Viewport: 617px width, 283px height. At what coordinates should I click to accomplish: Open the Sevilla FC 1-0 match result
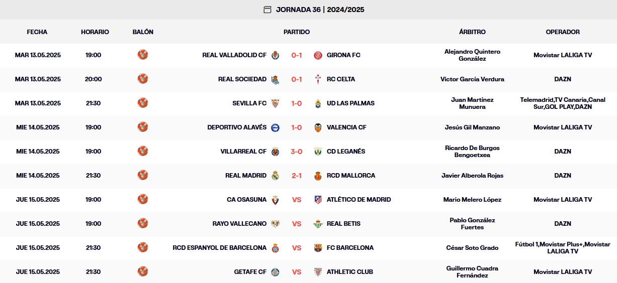(x=297, y=103)
